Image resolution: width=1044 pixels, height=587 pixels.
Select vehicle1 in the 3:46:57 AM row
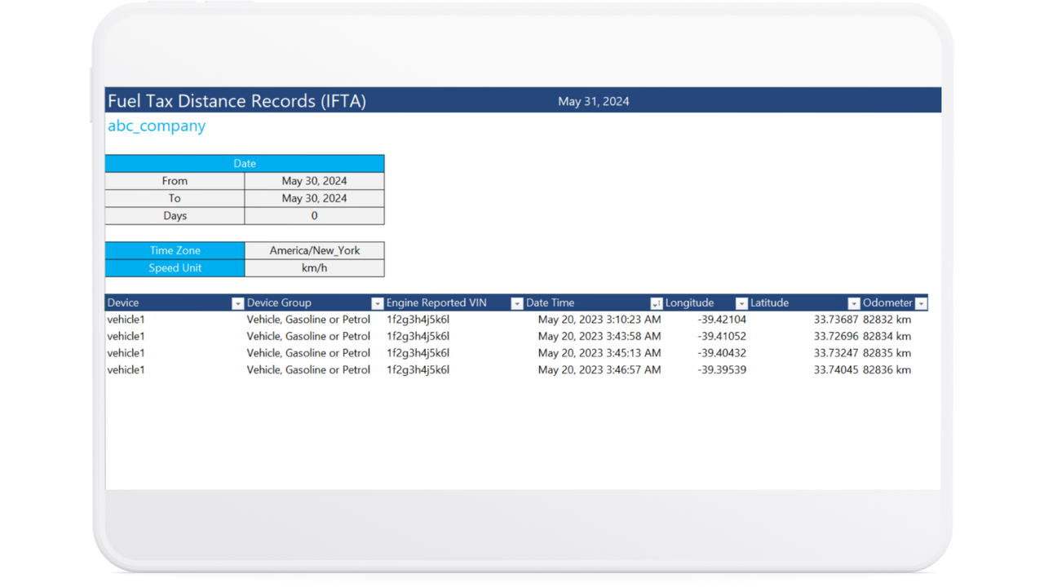[x=126, y=370]
